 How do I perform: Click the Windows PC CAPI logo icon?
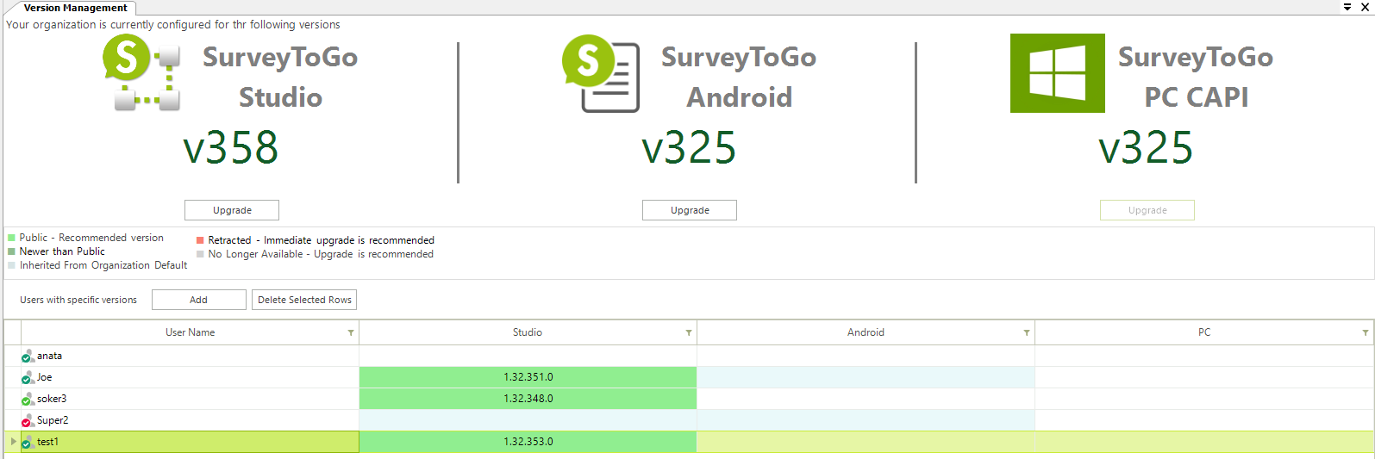[1058, 73]
